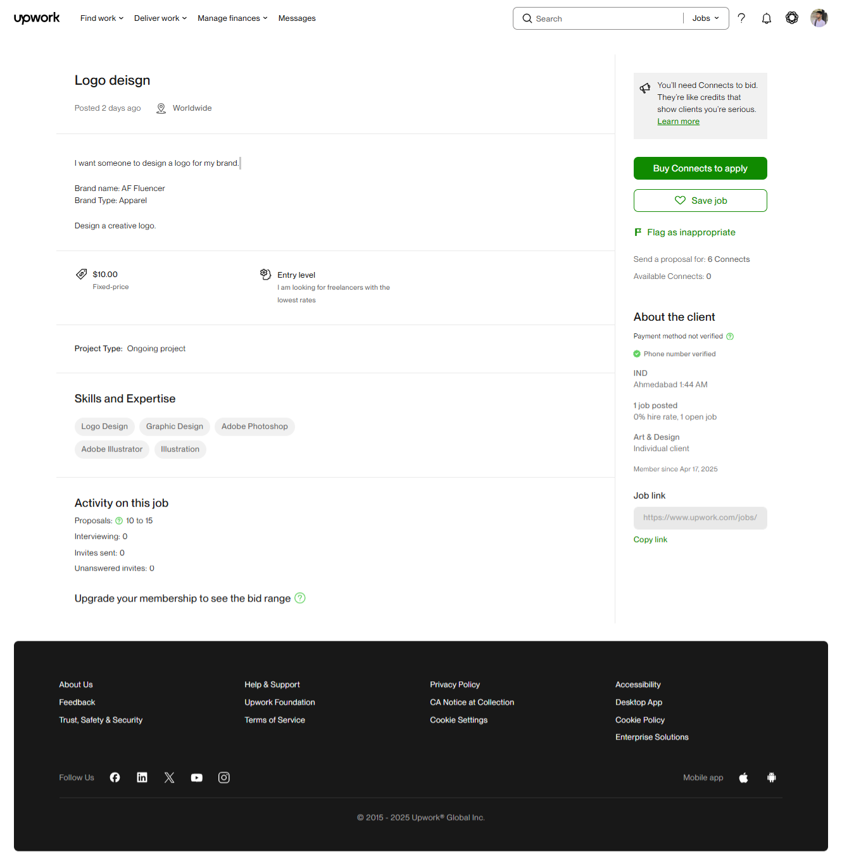Click the Copy link text
The height and width of the screenshot is (866, 842).
click(650, 540)
